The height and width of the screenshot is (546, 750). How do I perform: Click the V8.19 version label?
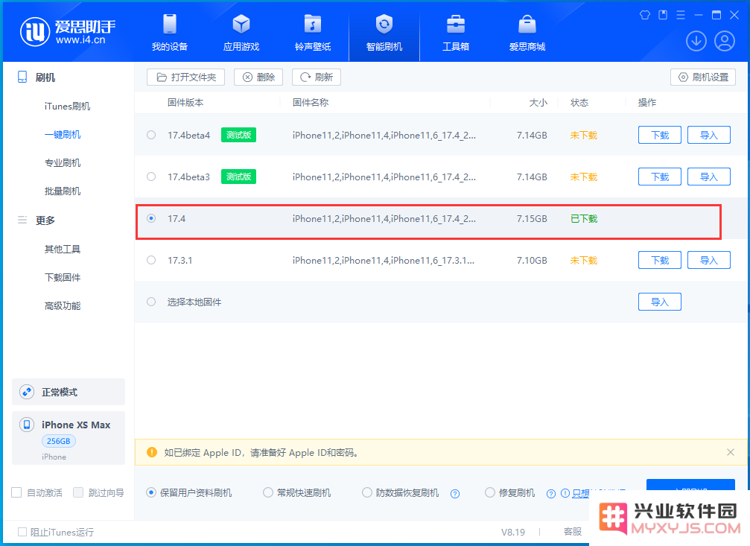click(512, 532)
